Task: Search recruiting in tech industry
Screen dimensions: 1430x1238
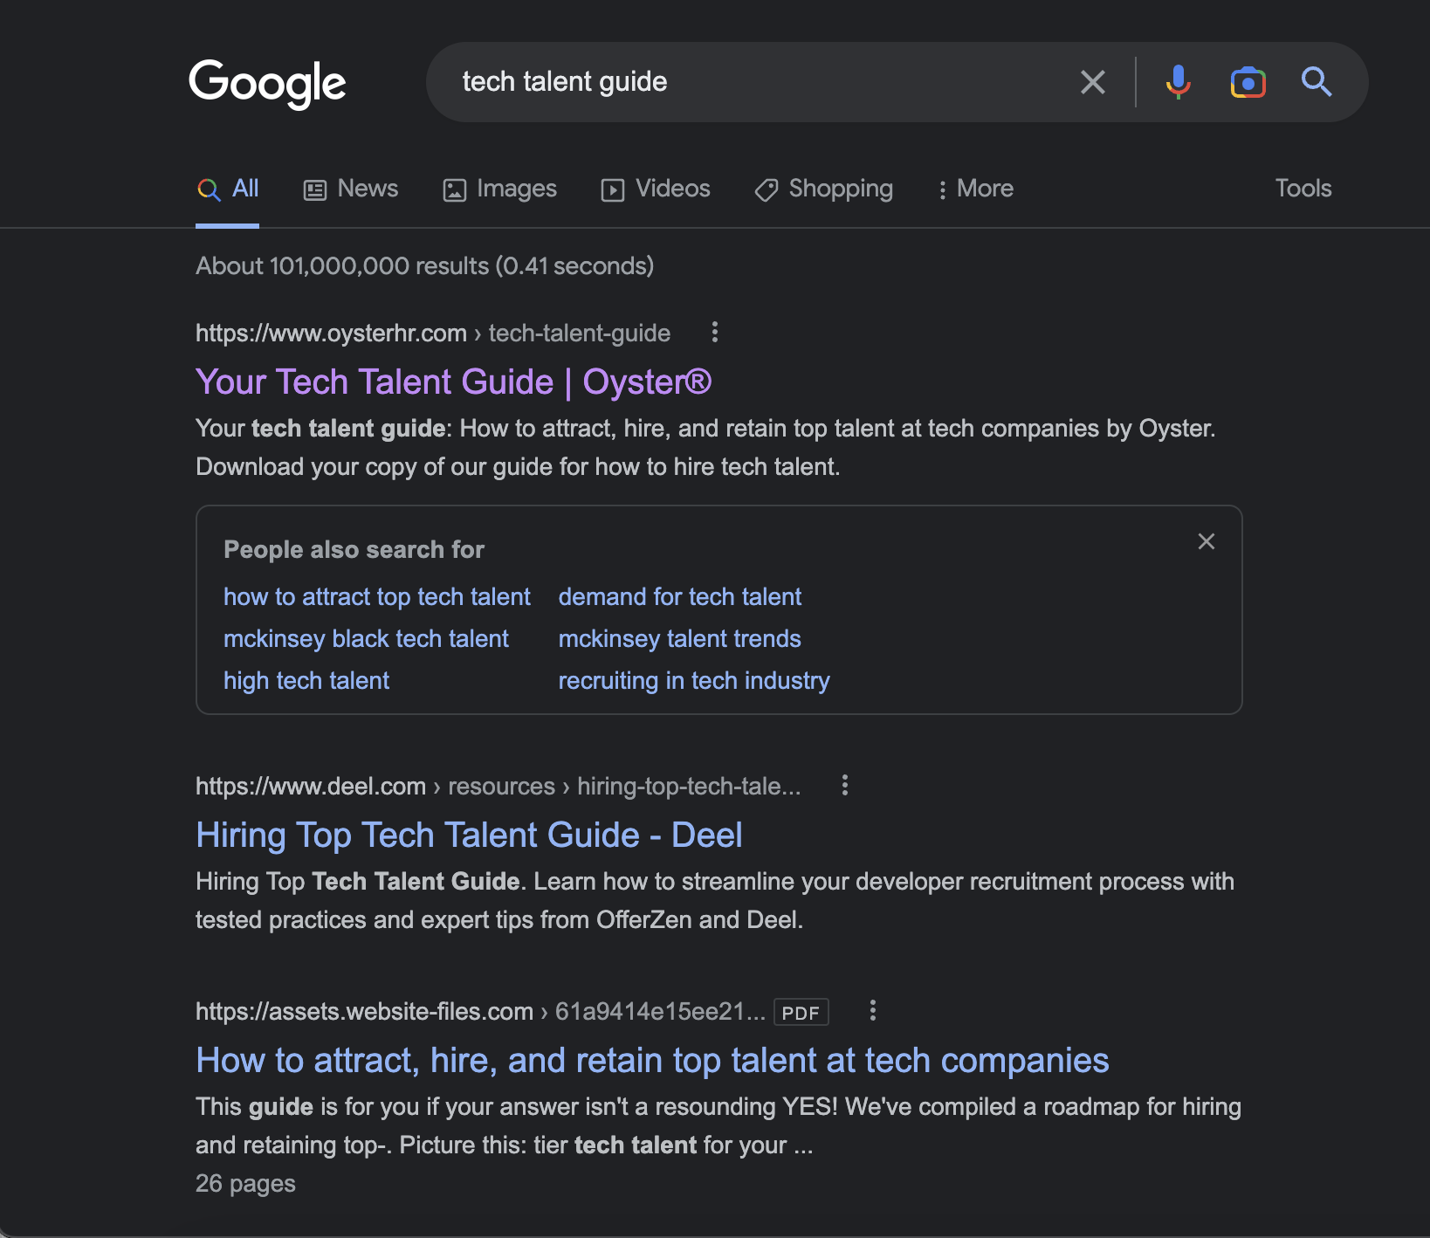Action: point(694,680)
